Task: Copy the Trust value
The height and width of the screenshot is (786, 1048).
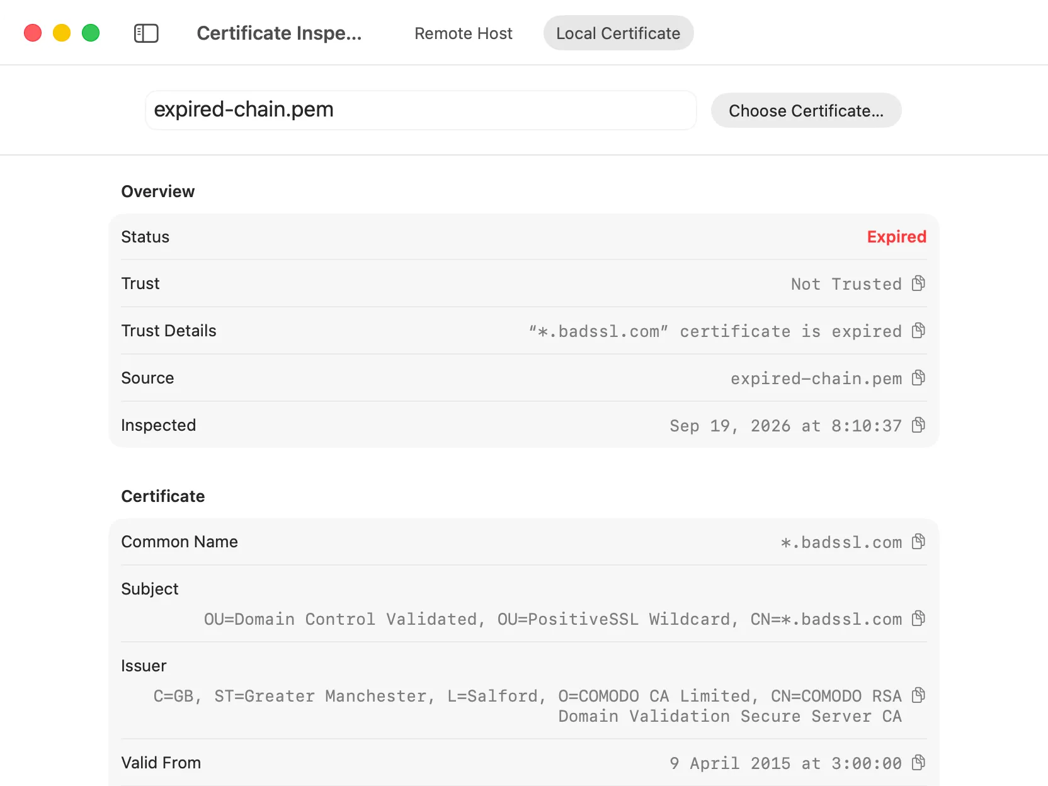Action: [x=919, y=283]
